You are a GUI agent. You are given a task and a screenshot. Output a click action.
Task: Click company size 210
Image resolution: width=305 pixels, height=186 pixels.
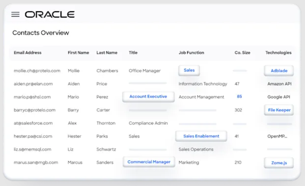[238, 162]
